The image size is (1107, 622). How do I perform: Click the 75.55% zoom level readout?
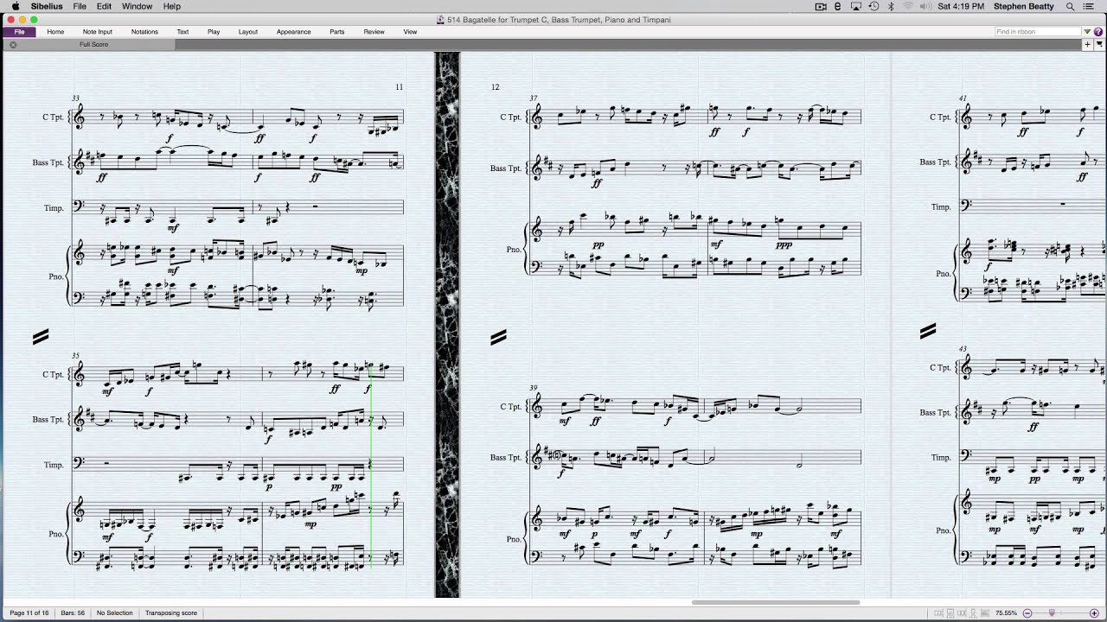(1006, 612)
